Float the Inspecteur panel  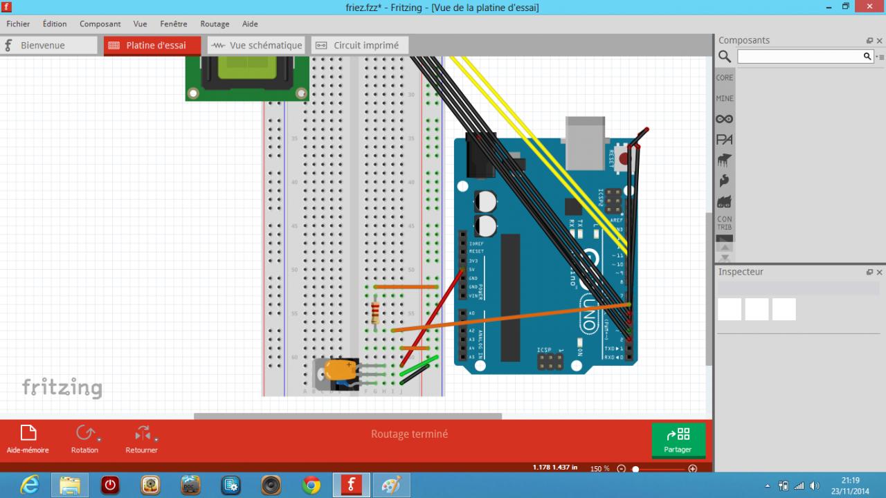click(870, 273)
